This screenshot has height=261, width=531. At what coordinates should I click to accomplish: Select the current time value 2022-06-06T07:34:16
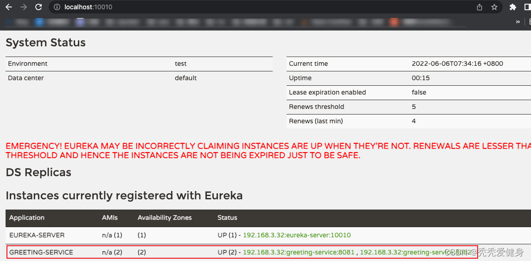pyautogui.click(x=458, y=64)
